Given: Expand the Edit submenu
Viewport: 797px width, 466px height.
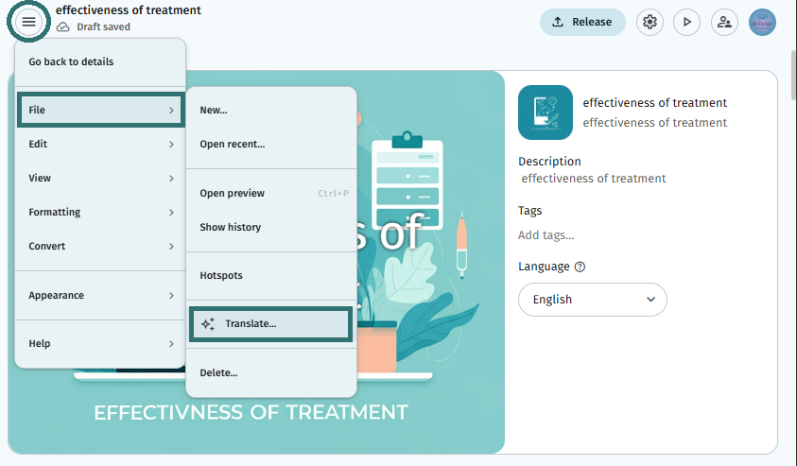Looking at the screenshot, I should pyautogui.click(x=100, y=144).
